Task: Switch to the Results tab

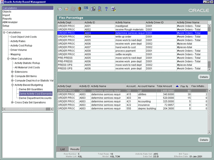Action: click(75, 149)
